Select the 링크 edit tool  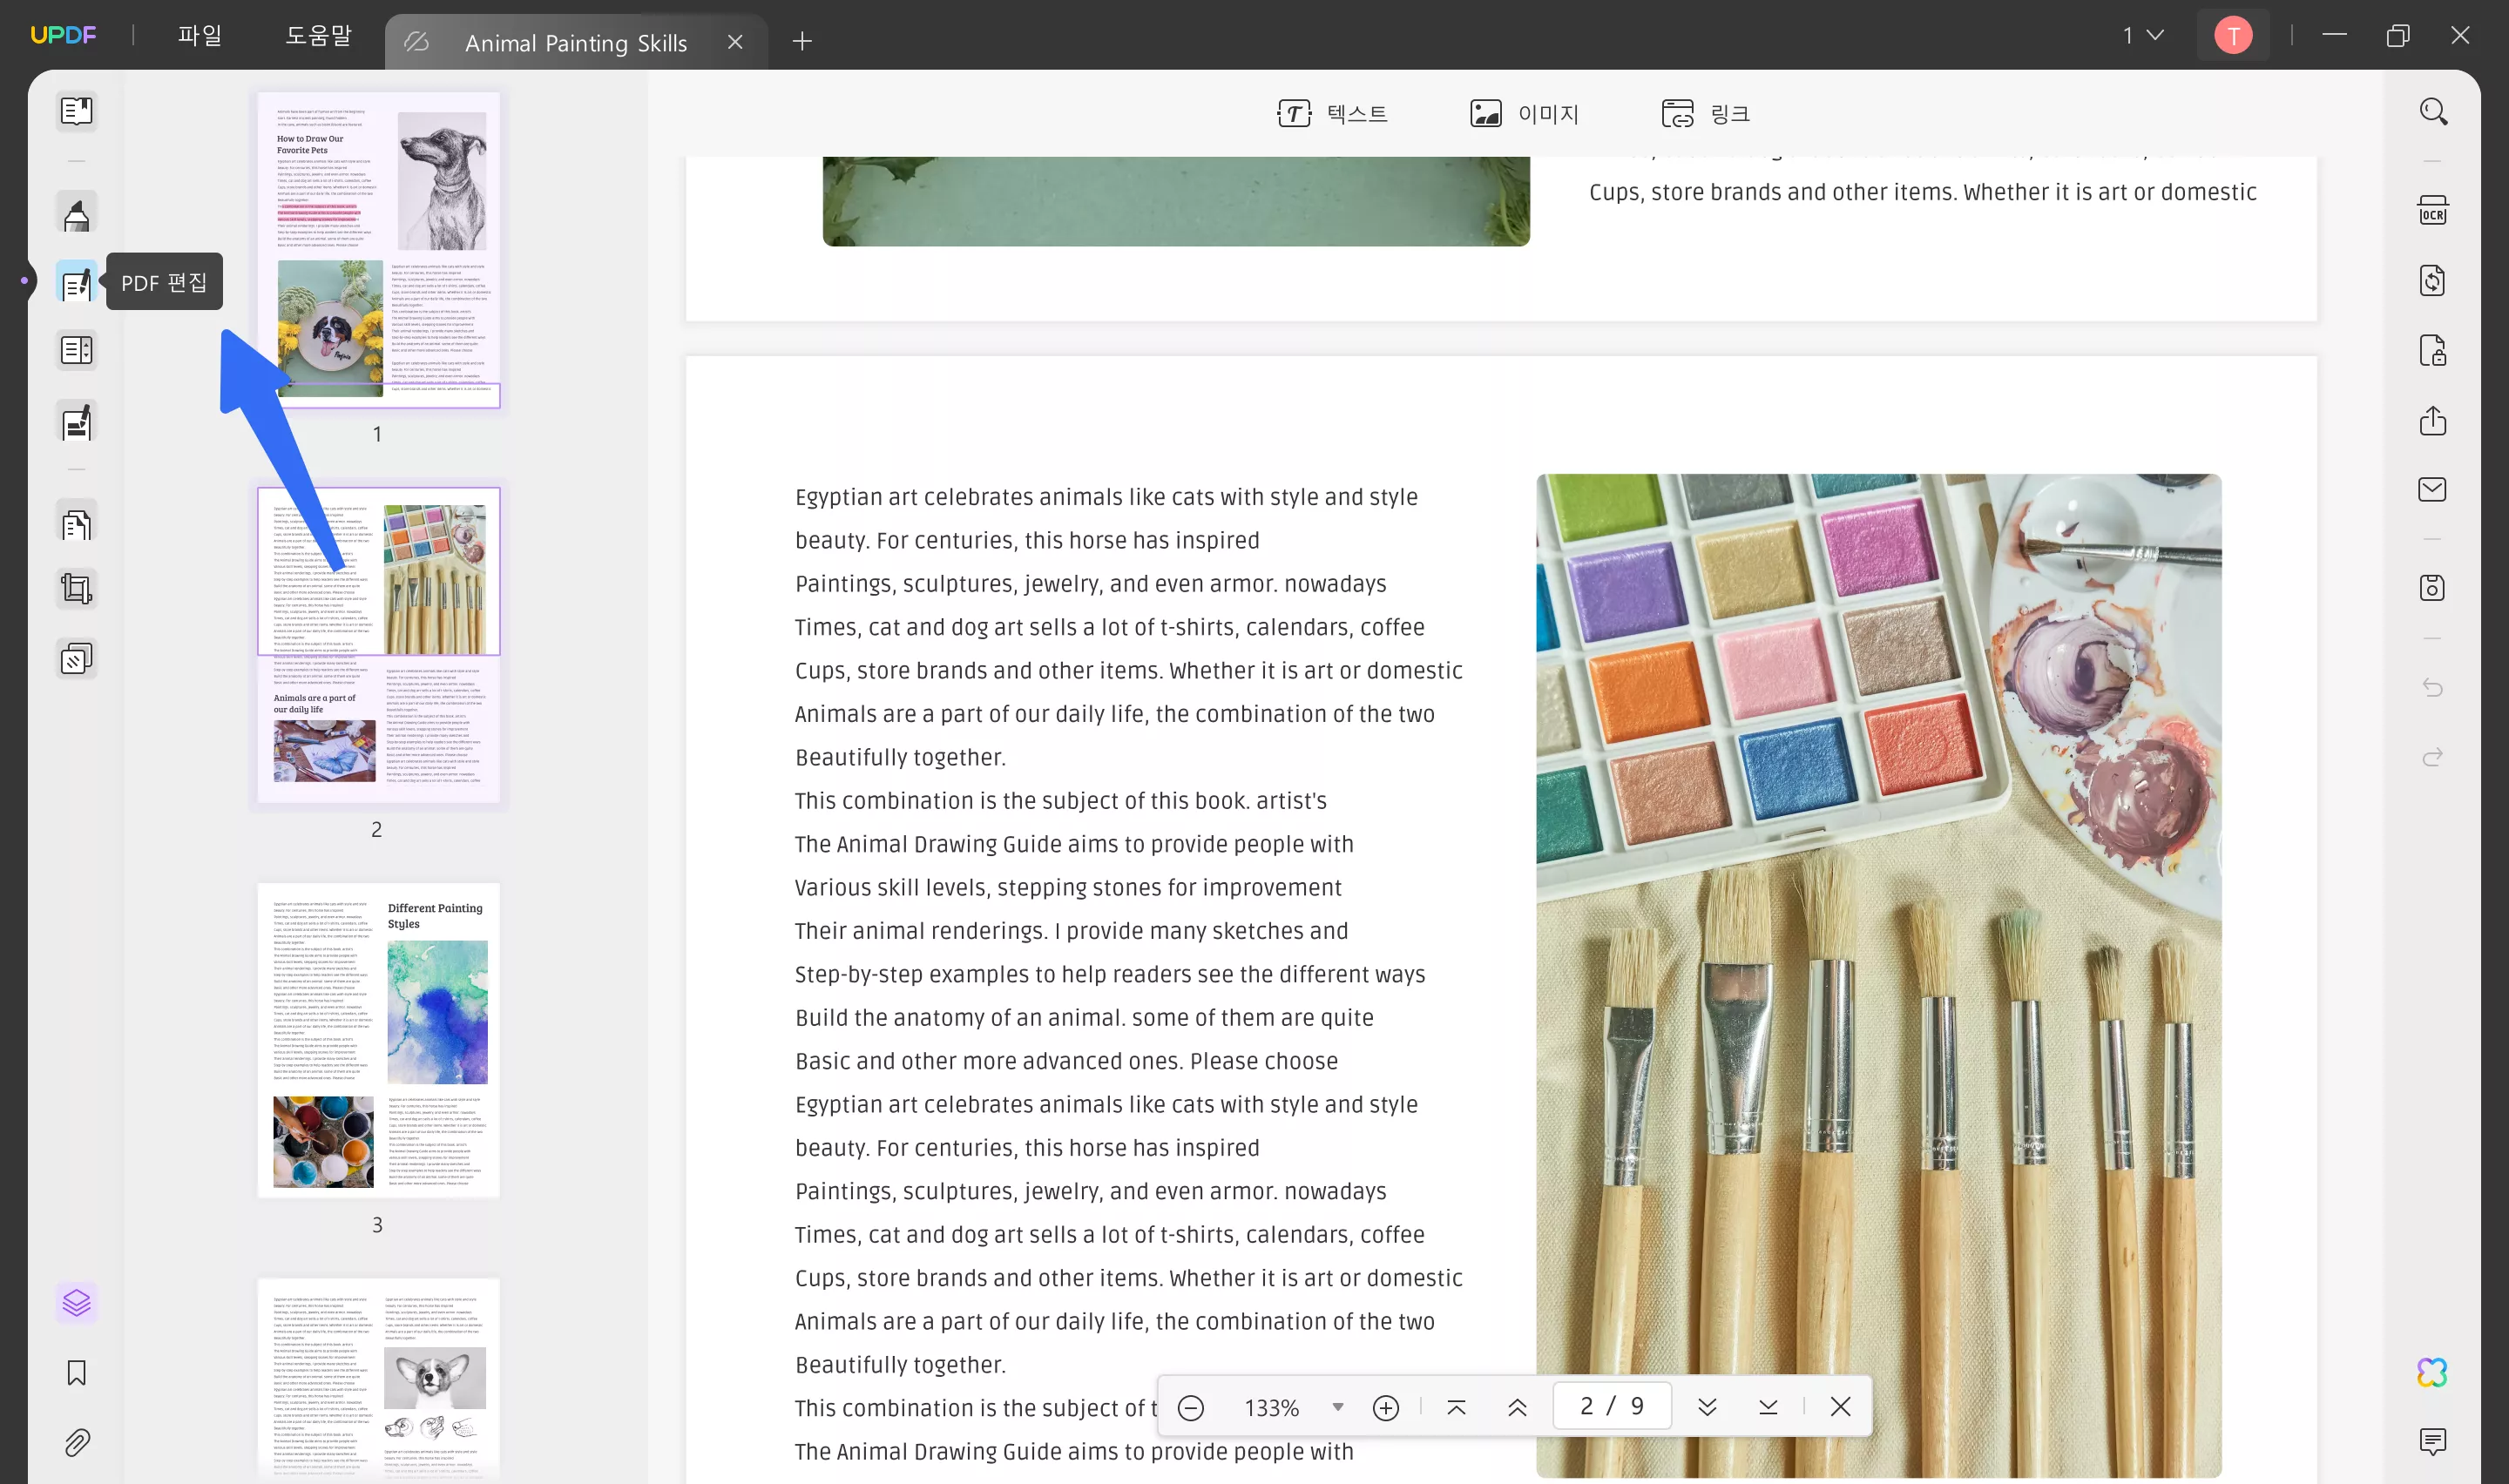coord(1705,113)
